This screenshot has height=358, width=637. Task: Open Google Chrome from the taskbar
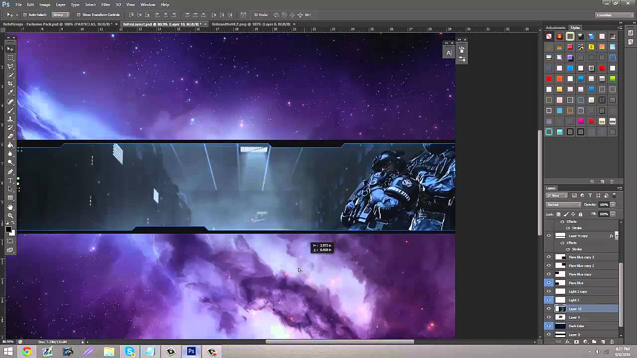point(27,352)
